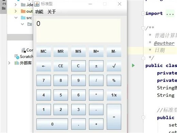Collapse the src folder in IDE project tree
This screenshot has height=133, width=177.
[16, 18]
